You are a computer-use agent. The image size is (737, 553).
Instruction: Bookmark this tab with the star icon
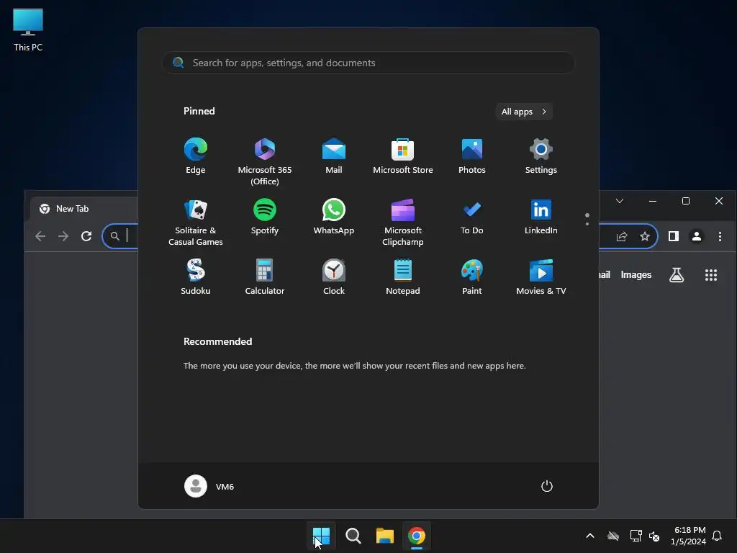click(x=645, y=236)
